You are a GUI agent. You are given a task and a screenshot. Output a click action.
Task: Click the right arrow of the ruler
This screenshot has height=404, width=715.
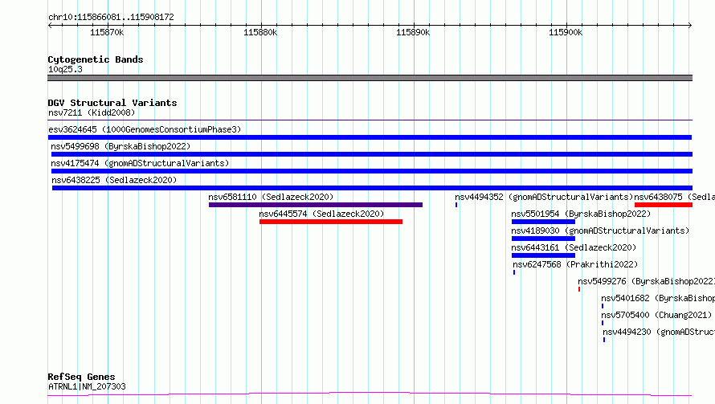click(x=690, y=25)
